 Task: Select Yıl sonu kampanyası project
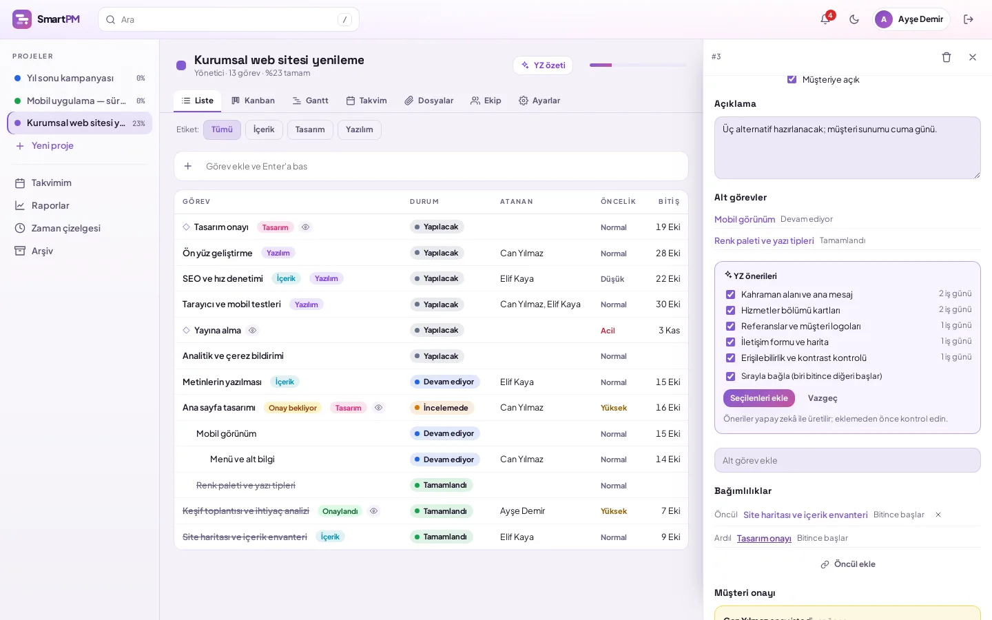point(80,79)
